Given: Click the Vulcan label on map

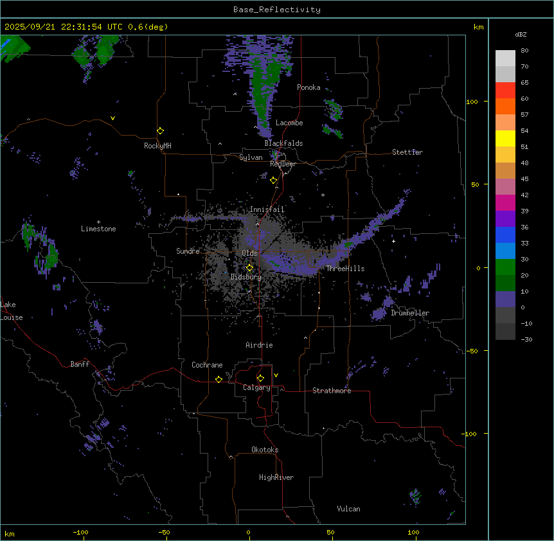Looking at the screenshot, I should 348,509.
